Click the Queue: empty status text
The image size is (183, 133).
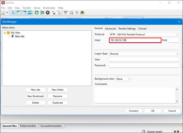[155, 131]
